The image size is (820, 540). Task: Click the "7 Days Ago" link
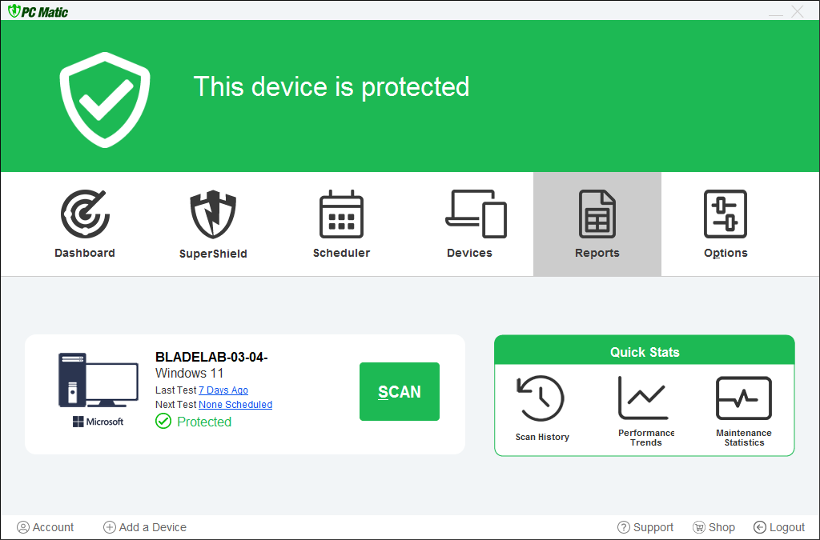coord(223,390)
